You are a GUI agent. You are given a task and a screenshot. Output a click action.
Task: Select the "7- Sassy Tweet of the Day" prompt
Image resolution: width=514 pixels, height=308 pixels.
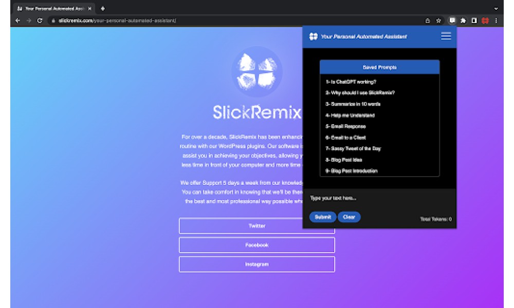pos(353,148)
